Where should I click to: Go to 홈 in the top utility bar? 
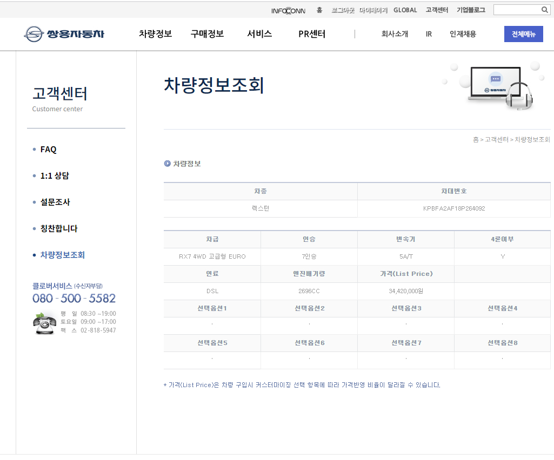click(x=319, y=10)
